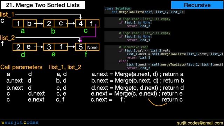Select the "list_1.next = self.mergeTwoLists" code line

pyautogui.click(x=175, y=54)
